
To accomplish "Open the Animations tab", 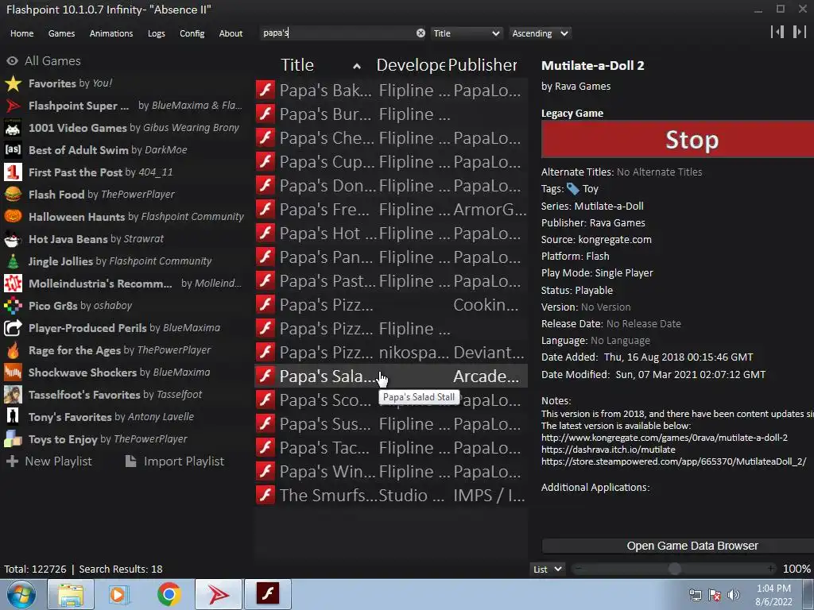I will pos(111,33).
